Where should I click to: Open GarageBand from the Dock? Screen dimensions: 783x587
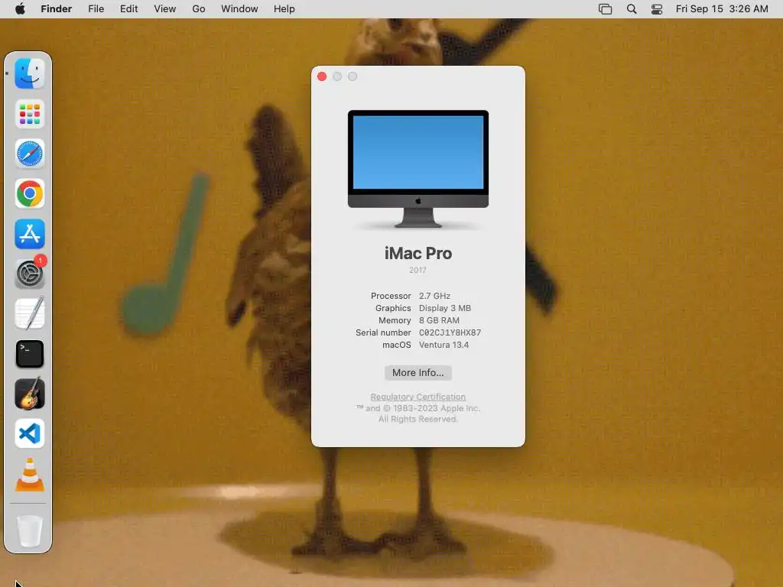30,394
